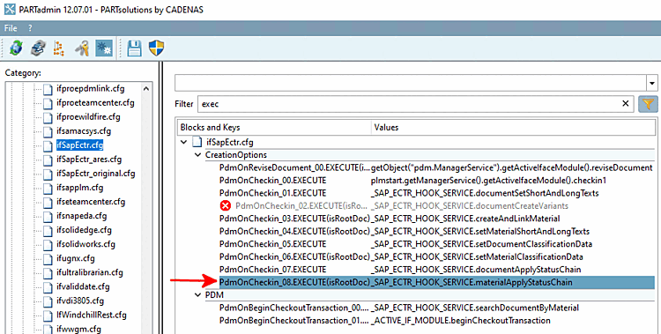Image resolution: width=661 pixels, height=334 pixels.
Task: Open the question mark help menu
Action: pyautogui.click(x=30, y=28)
